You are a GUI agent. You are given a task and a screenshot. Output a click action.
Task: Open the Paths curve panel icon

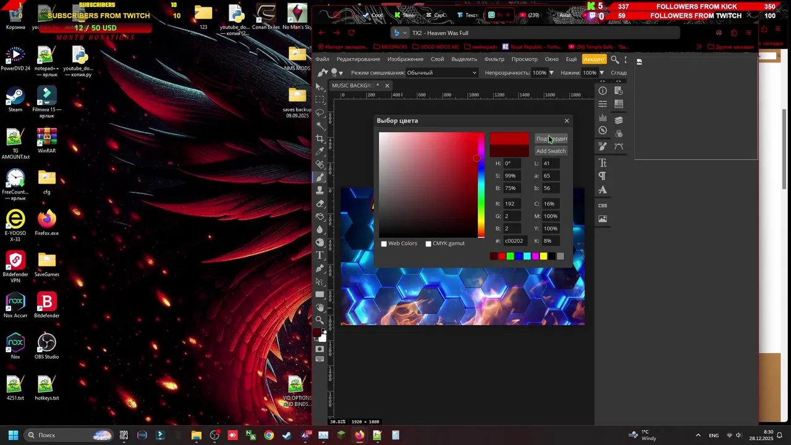[x=619, y=146]
